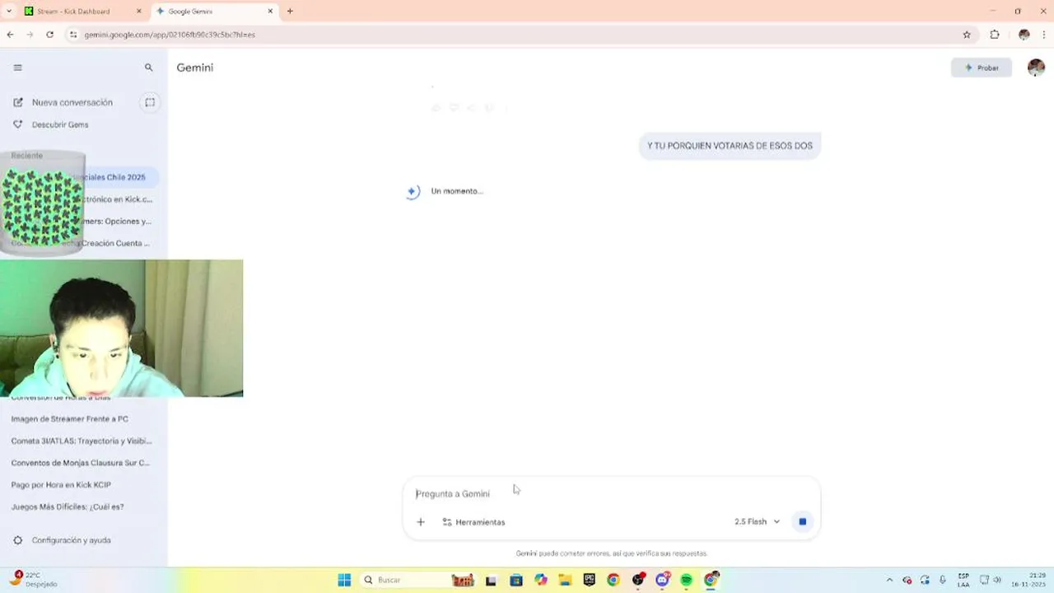The image size is (1054, 593).
Task: Open the Gemini sidebar hamburger menu
Action: click(x=17, y=68)
